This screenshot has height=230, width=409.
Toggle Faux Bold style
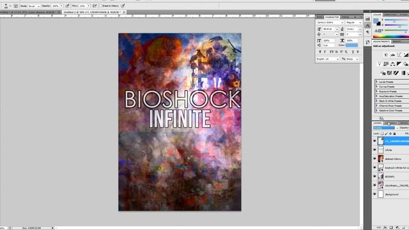point(320,52)
